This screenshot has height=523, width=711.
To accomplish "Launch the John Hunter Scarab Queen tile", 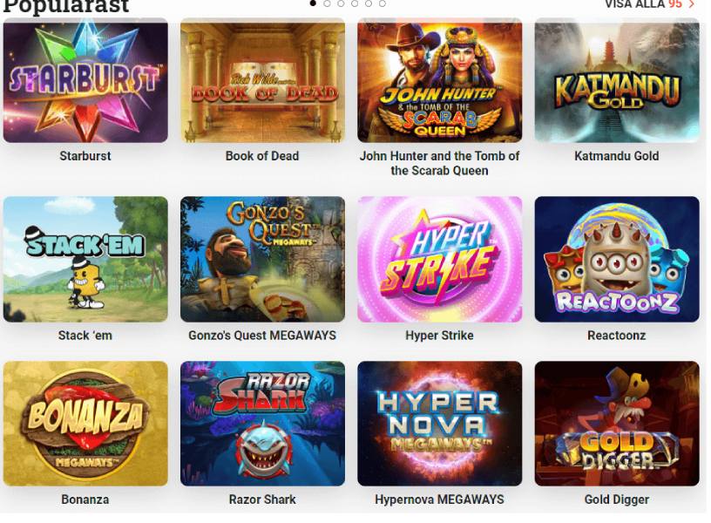I will coord(440,80).
